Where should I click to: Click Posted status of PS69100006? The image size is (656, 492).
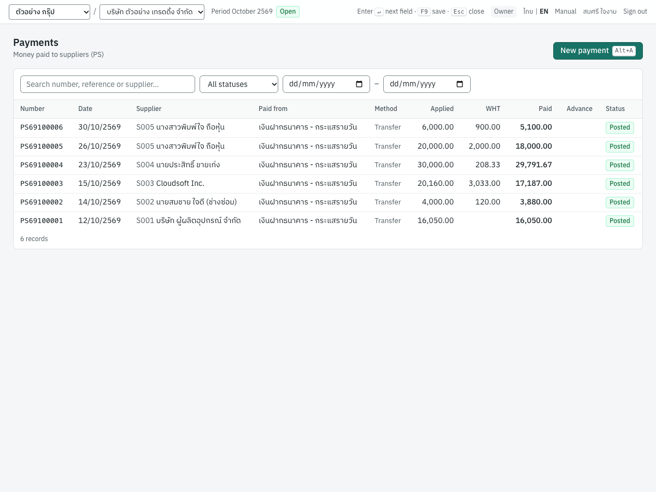point(620,127)
